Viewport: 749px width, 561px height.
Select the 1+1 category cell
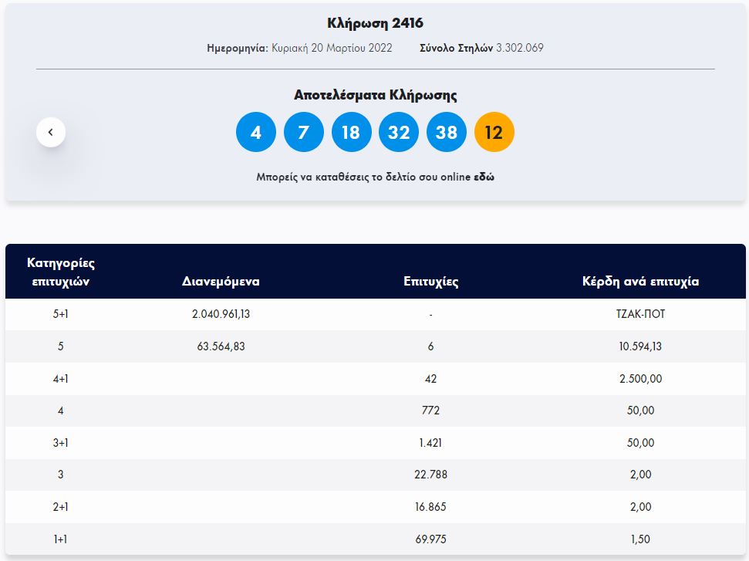[61, 539]
